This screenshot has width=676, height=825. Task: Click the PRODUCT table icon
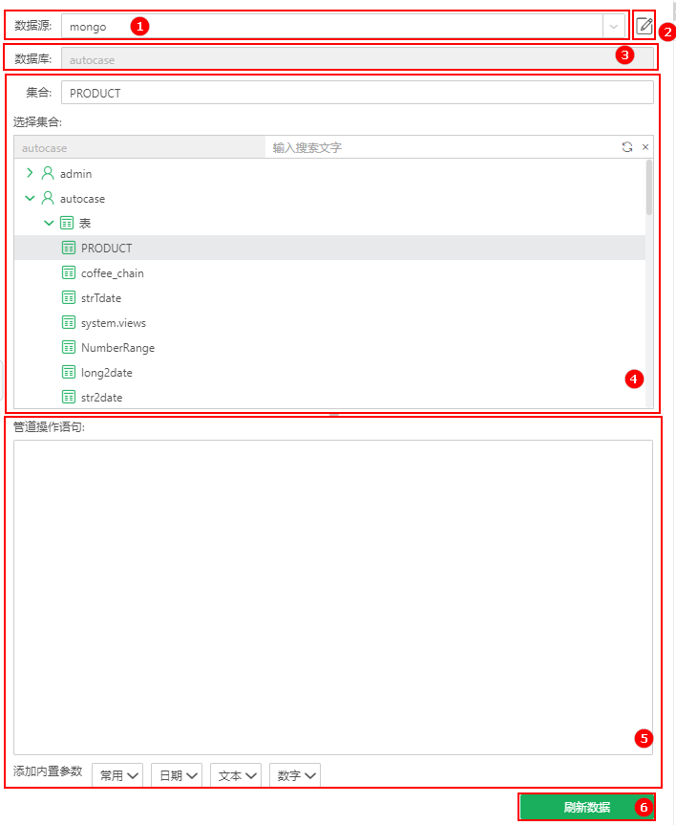click(69, 248)
